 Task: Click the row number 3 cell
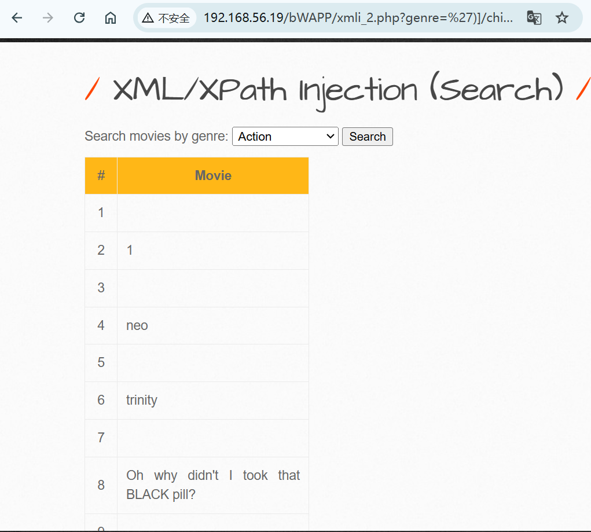(x=101, y=288)
